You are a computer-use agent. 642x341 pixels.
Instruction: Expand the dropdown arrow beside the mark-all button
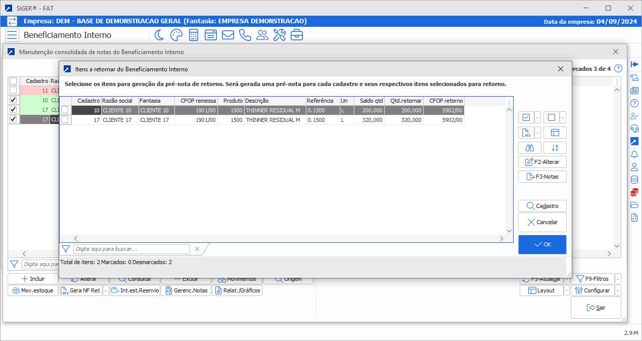537,118
